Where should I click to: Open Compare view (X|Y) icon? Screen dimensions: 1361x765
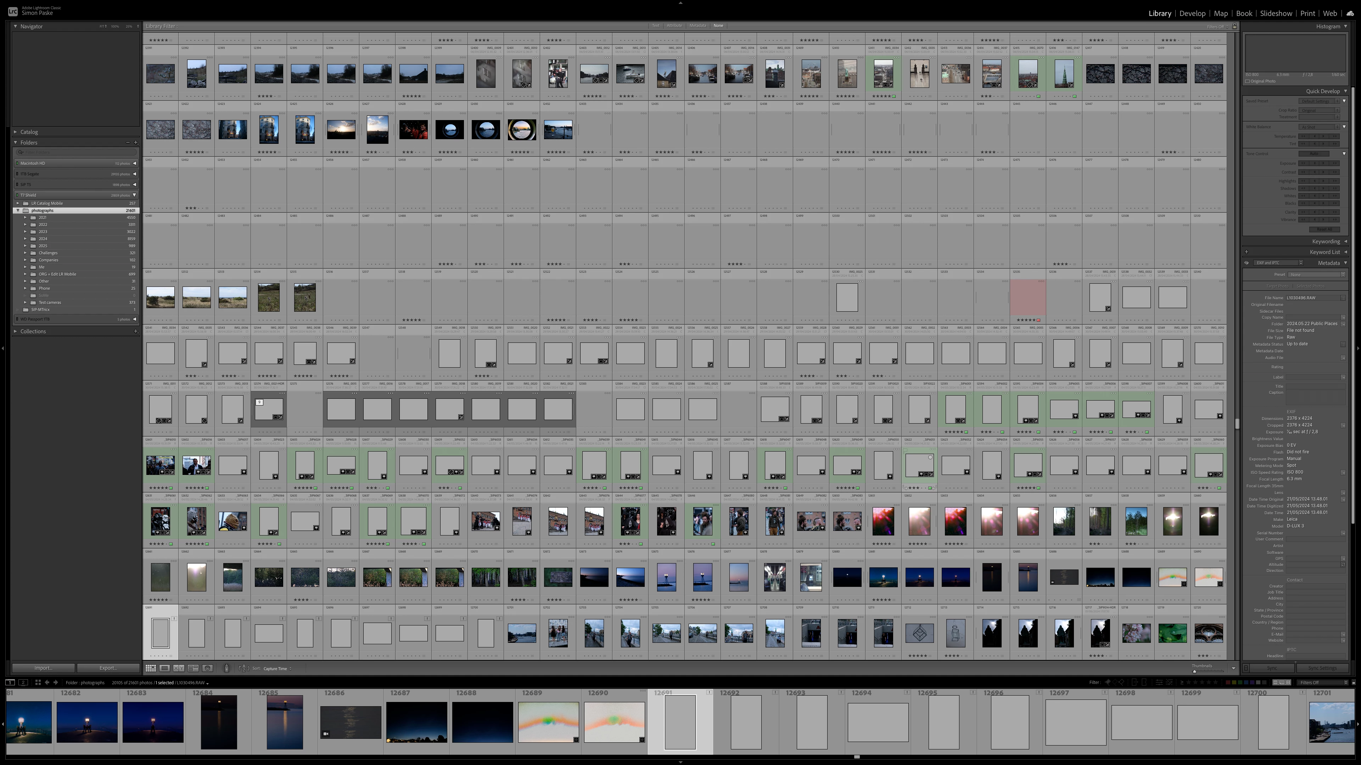[179, 668]
